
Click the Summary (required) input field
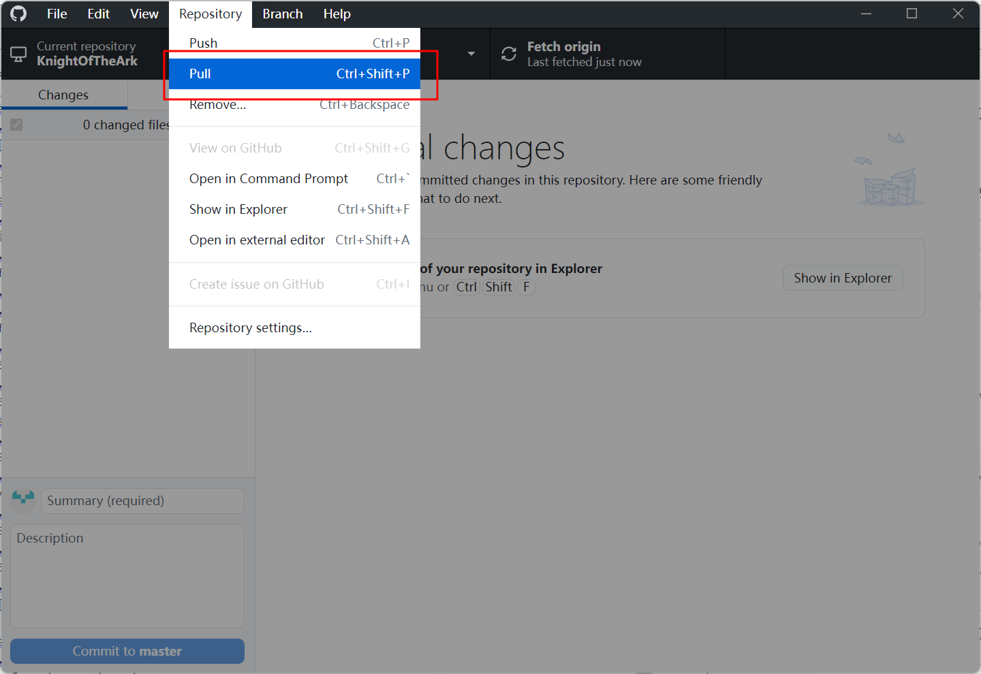point(142,500)
